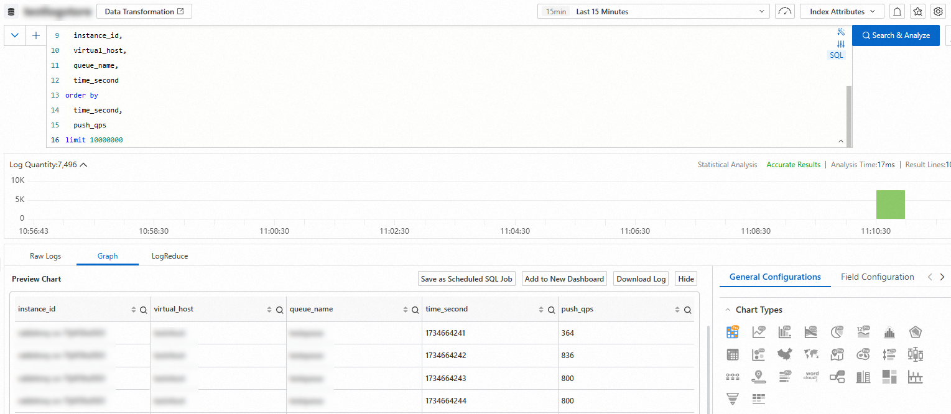Open the Index Attributes dropdown

point(842,12)
